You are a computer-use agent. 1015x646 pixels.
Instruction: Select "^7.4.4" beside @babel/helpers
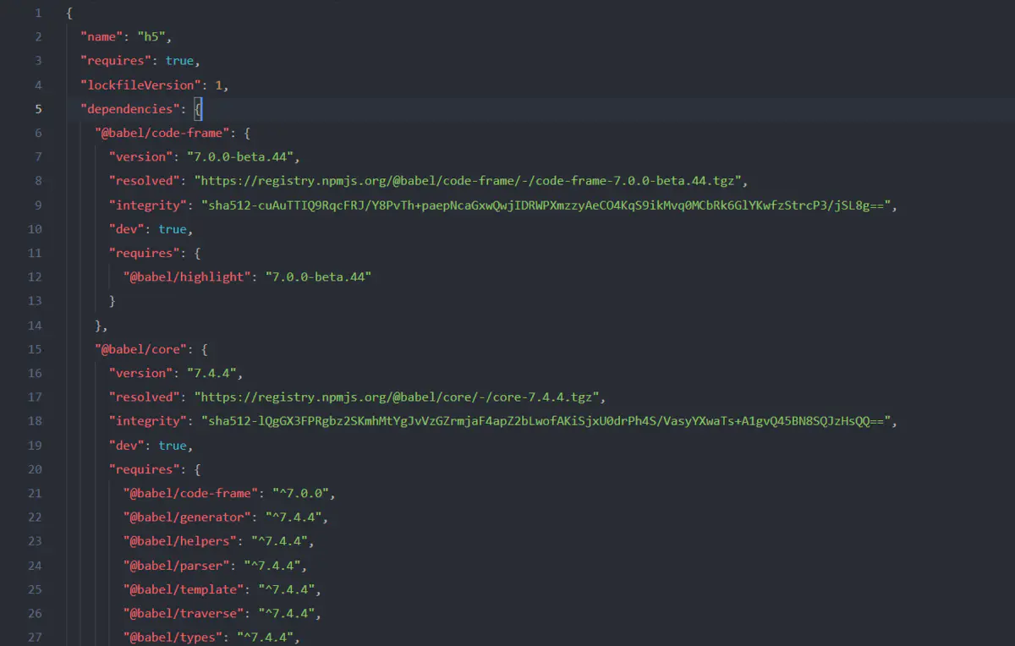coord(279,541)
